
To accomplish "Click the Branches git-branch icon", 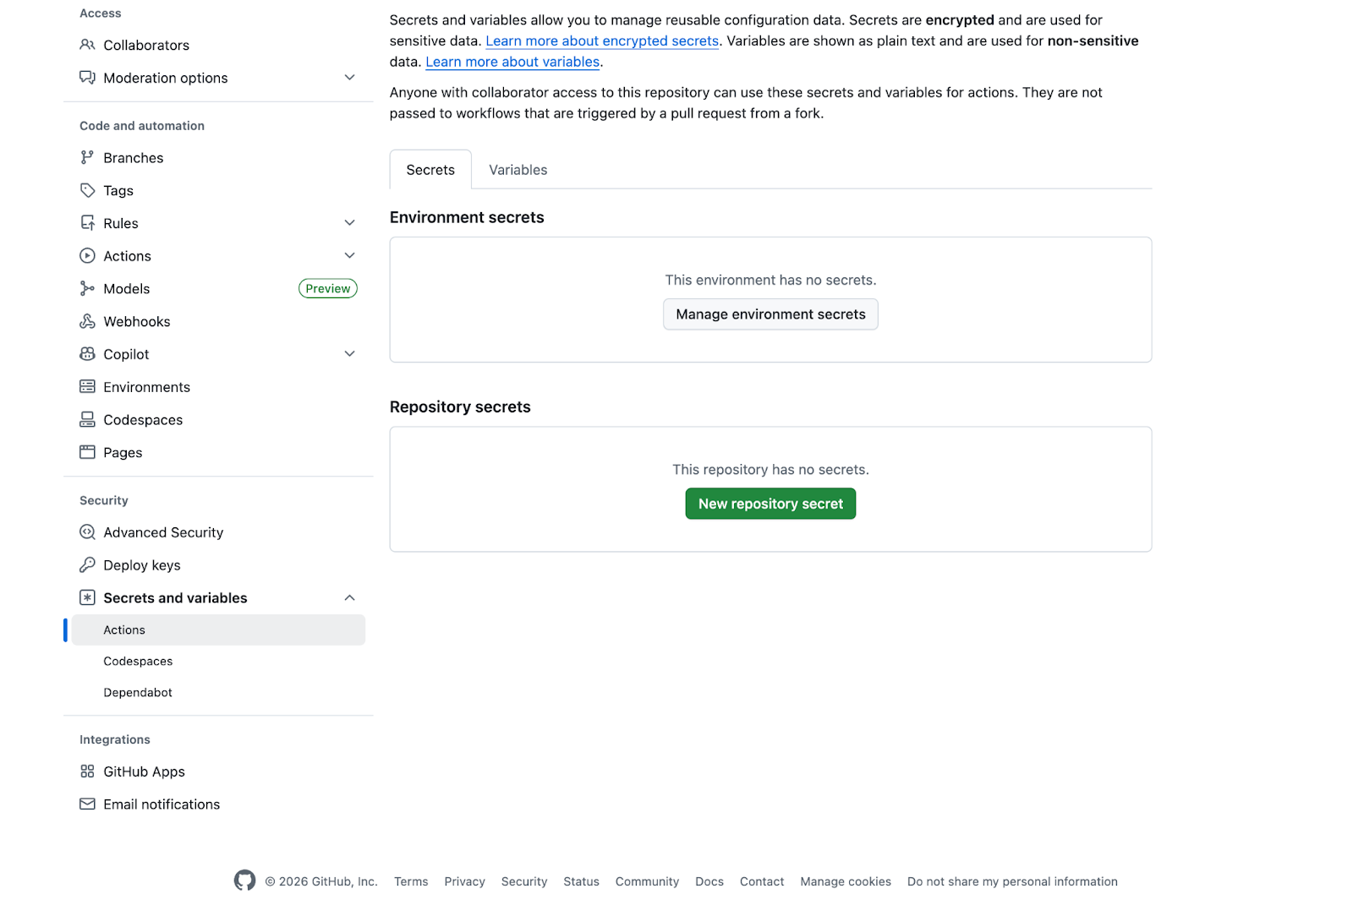I will point(87,157).
